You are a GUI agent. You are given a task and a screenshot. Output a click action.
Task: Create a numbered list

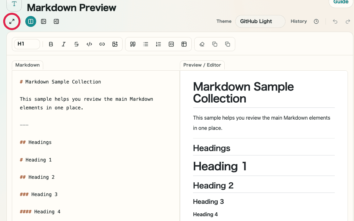(158, 44)
